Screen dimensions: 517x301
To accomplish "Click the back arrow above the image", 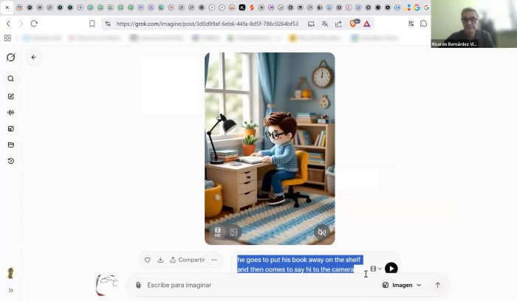I will 33,57.
